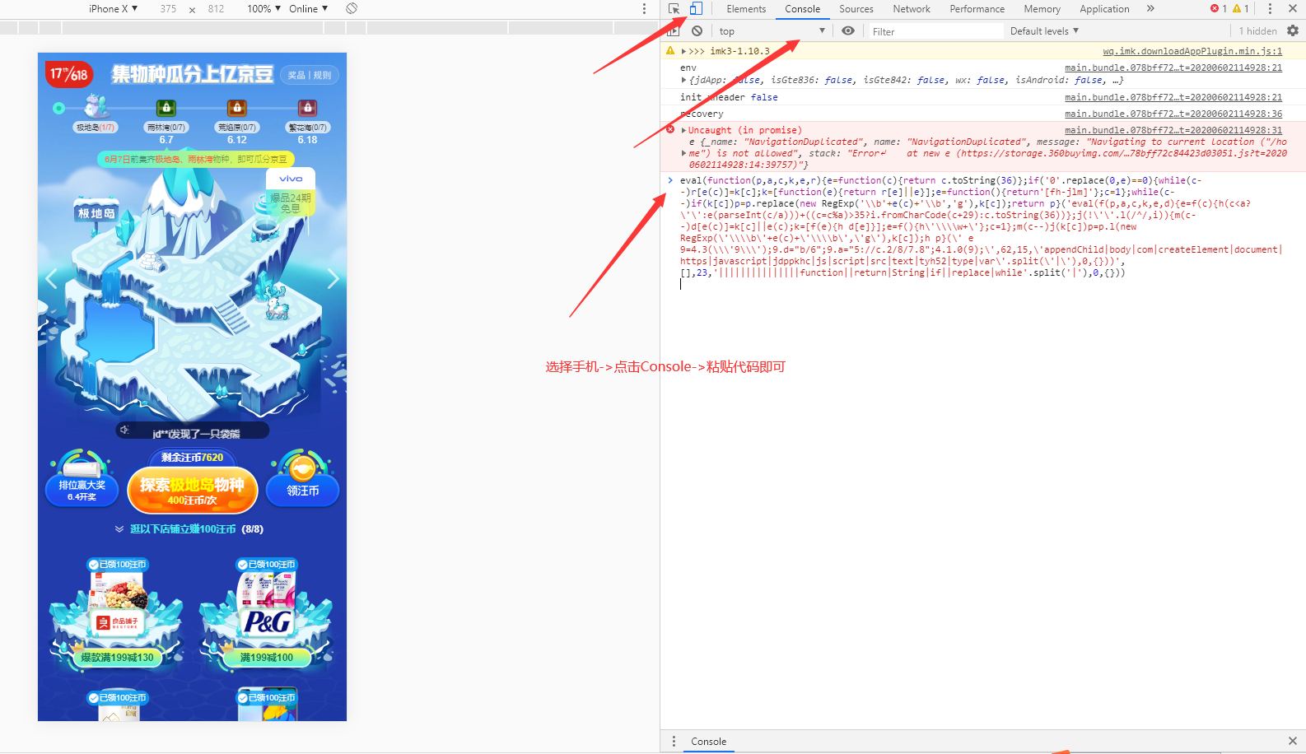Image resolution: width=1306 pixels, height=754 pixels.
Task: Open the DevTools three-dot customize menu
Action: 1270,9
